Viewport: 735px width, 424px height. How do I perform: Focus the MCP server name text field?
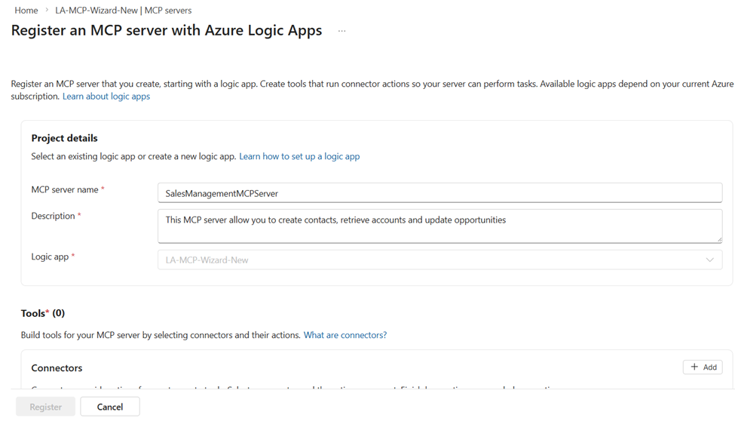point(439,193)
